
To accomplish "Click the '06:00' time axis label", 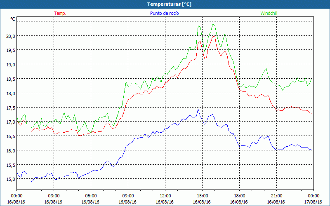I will (91, 196).
